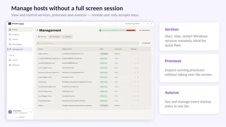Sort by Start type column header
The height and width of the screenshot is (127, 226).
(118, 49)
